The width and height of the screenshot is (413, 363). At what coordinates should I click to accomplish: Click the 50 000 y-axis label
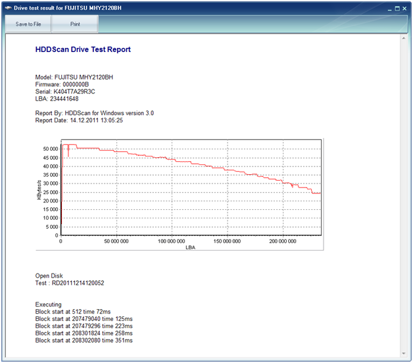[50, 149]
